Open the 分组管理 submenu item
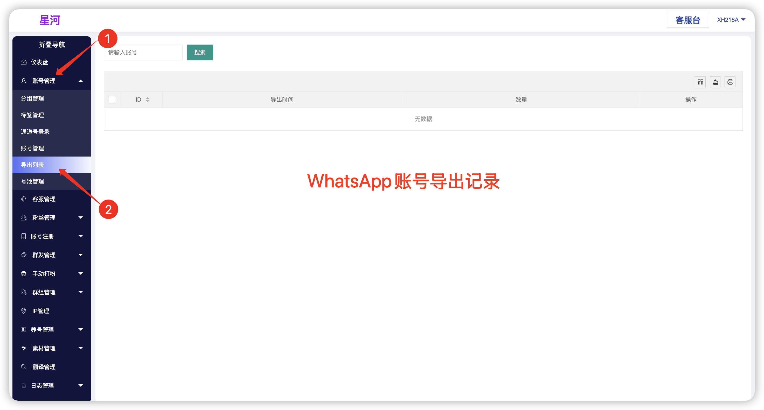Image resolution: width=764 pixels, height=410 pixels. pos(32,98)
